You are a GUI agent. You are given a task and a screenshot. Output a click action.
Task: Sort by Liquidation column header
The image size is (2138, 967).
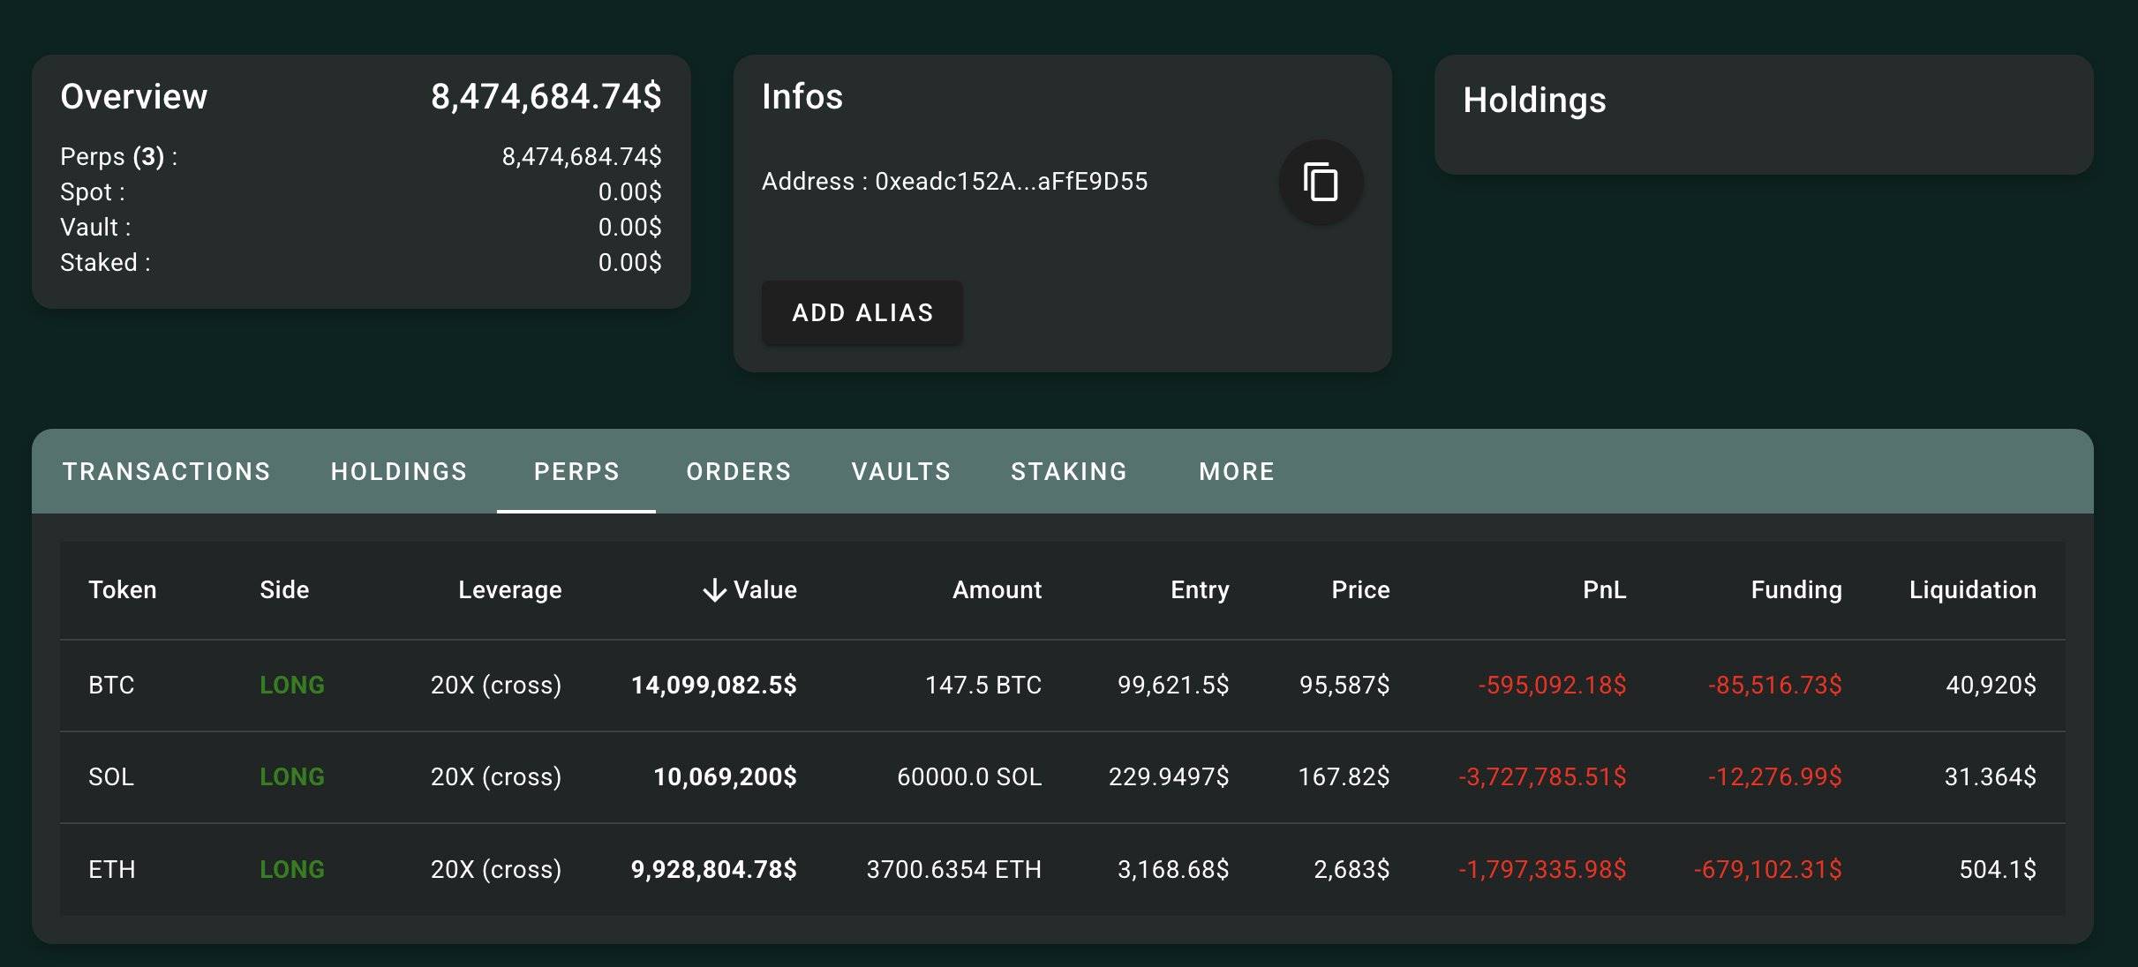[1972, 589]
